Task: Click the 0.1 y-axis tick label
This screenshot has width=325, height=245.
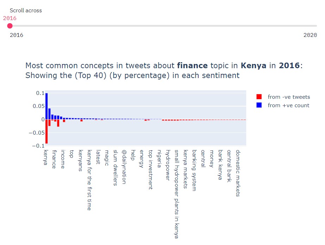Action: [x=40, y=93]
